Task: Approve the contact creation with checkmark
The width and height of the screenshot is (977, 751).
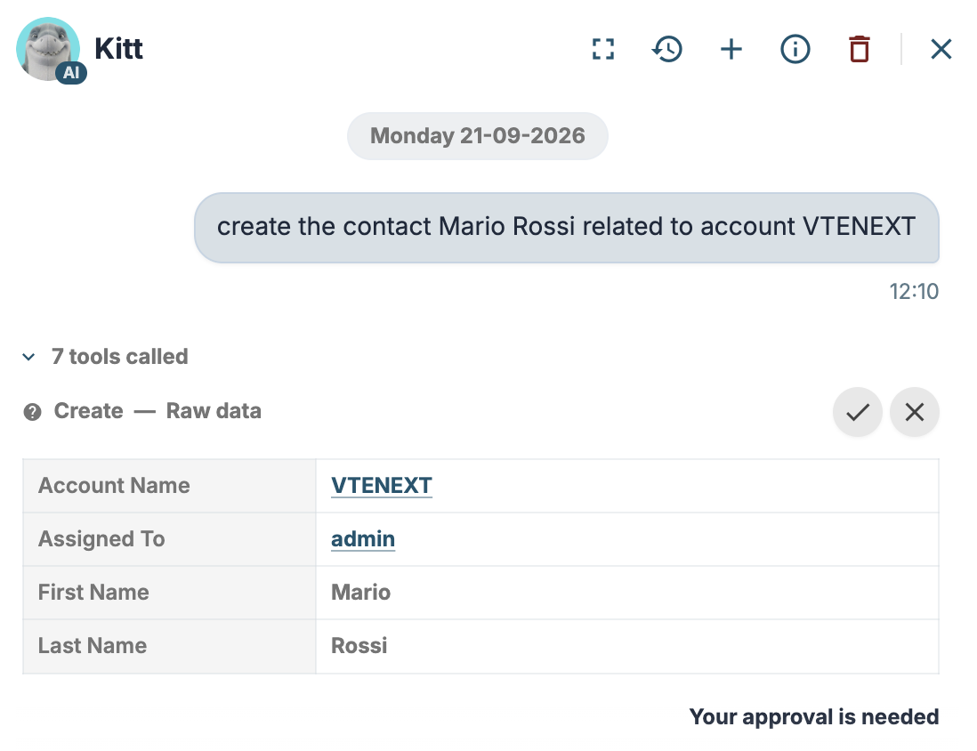Action: [x=858, y=412]
